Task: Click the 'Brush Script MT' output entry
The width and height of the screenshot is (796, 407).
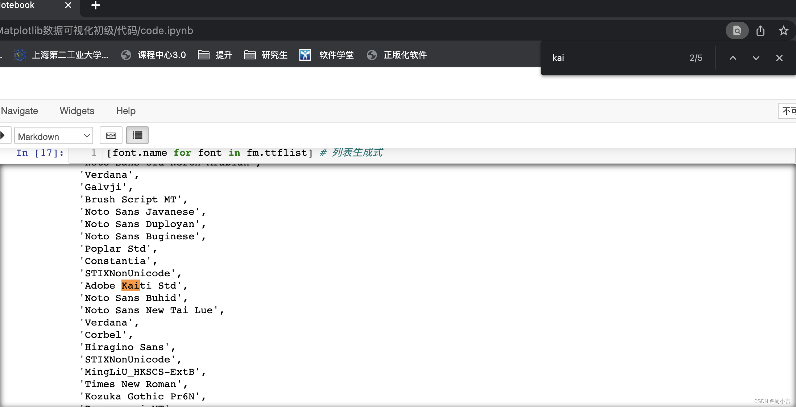Action: (x=133, y=200)
